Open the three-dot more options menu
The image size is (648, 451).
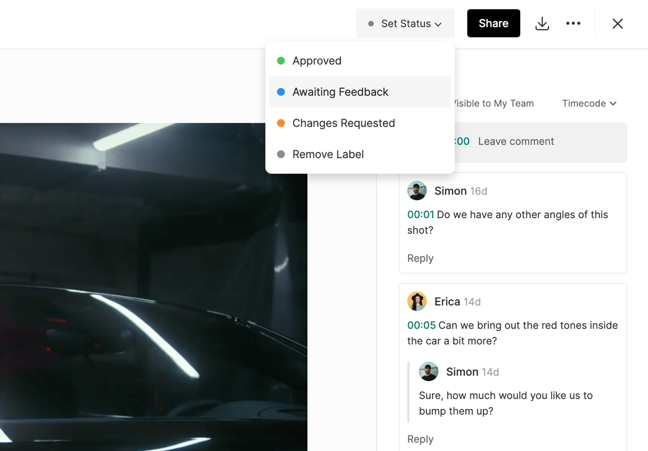pyautogui.click(x=573, y=24)
